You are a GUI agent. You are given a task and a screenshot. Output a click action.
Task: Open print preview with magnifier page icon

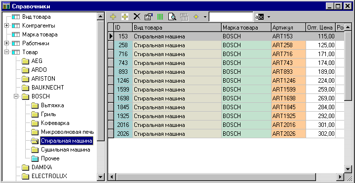pyautogui.click(x=172, y=17)
